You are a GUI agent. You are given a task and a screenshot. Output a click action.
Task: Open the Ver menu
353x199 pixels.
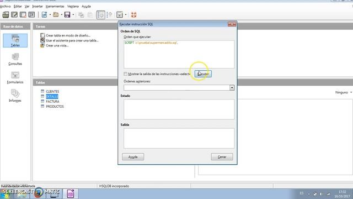[x=27, y=6]
